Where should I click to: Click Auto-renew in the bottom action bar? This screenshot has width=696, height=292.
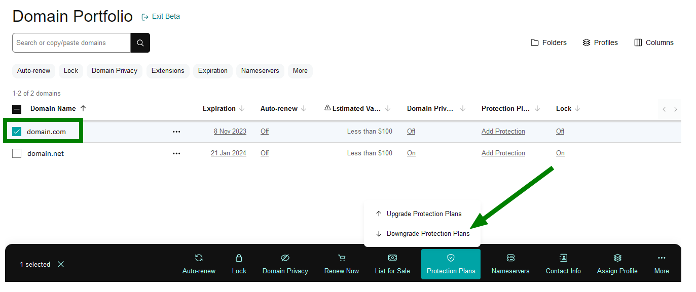click(x=199, y=264)
